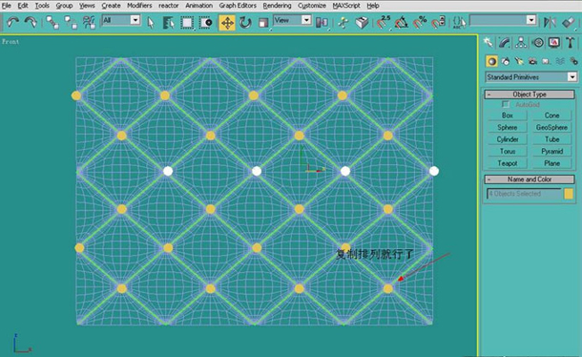Click the Sphere primitive button
Viewport: 582px width, 357px height.
click(x=508, y=127)
